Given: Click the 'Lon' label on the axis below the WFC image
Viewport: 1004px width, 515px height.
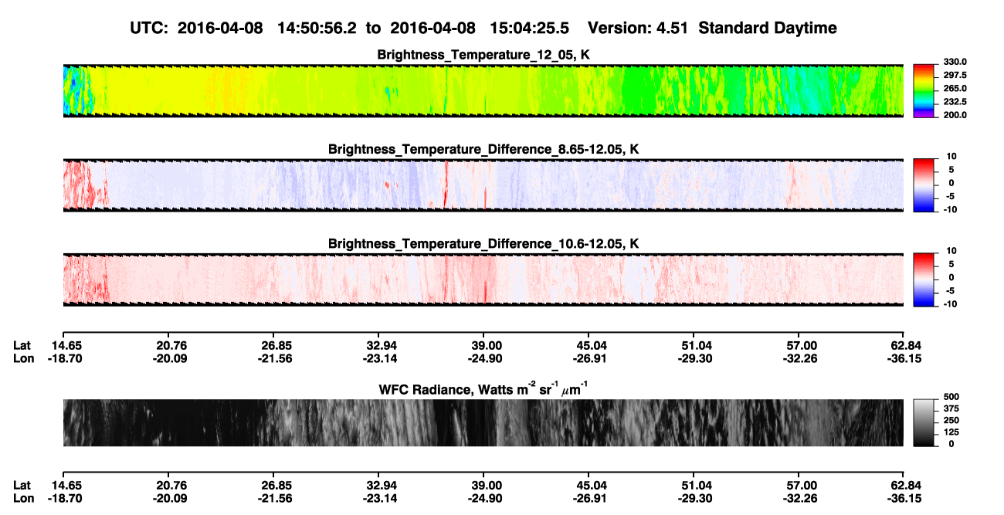Looking at the screenshot, I should [23, 499].
